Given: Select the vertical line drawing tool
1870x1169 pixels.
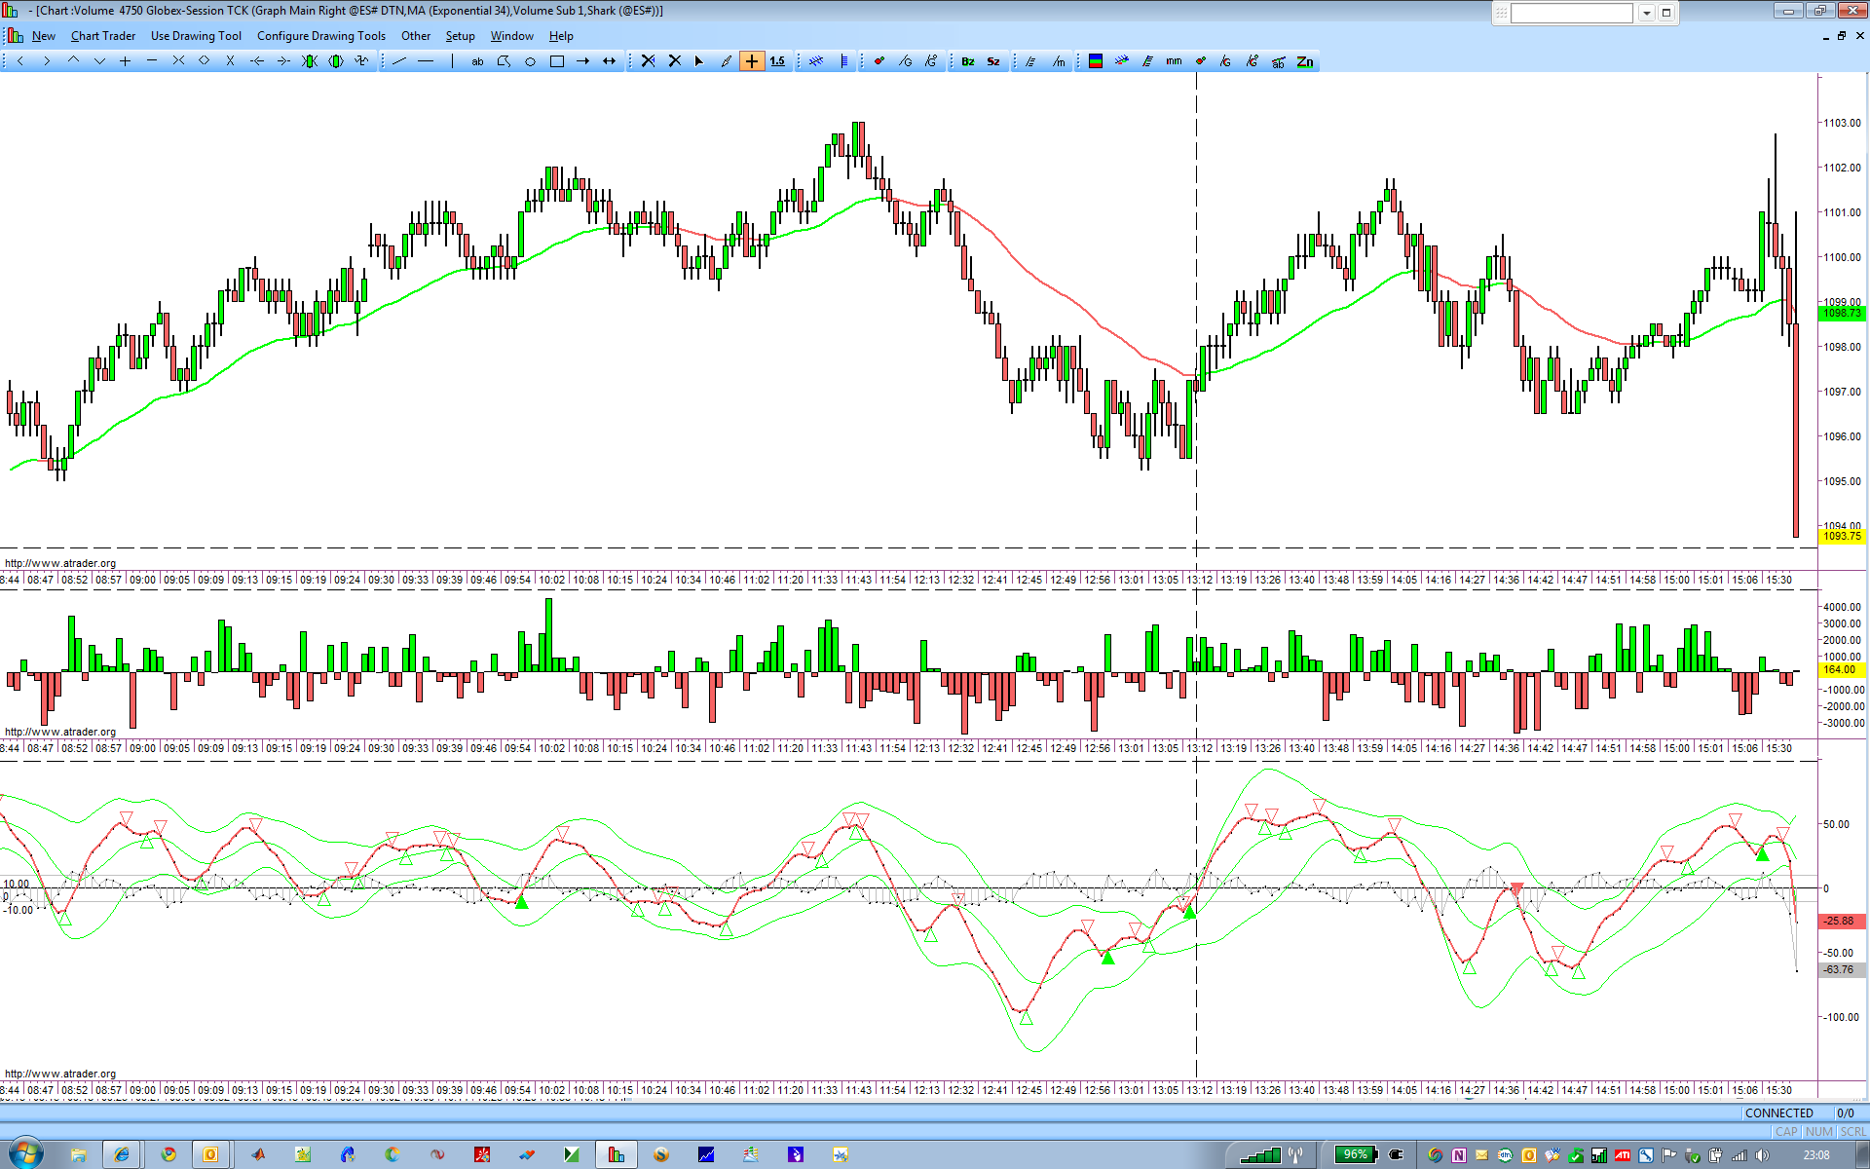Looking at the screenshot, I should click(452, 61).
